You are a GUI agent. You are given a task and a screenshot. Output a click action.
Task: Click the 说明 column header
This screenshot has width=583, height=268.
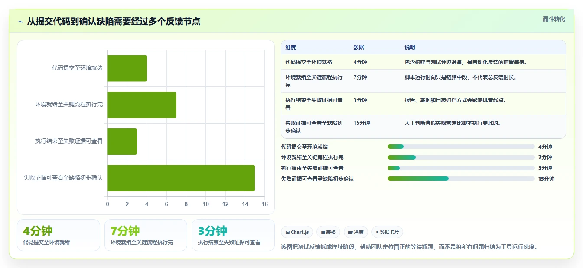(410, 48)
